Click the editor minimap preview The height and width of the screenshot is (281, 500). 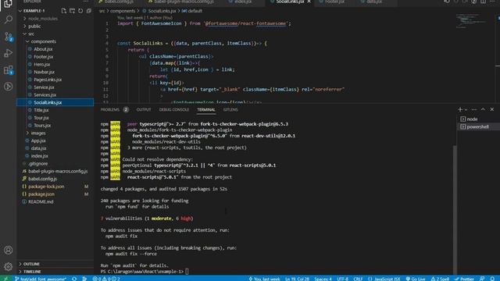tap(471, 21)
